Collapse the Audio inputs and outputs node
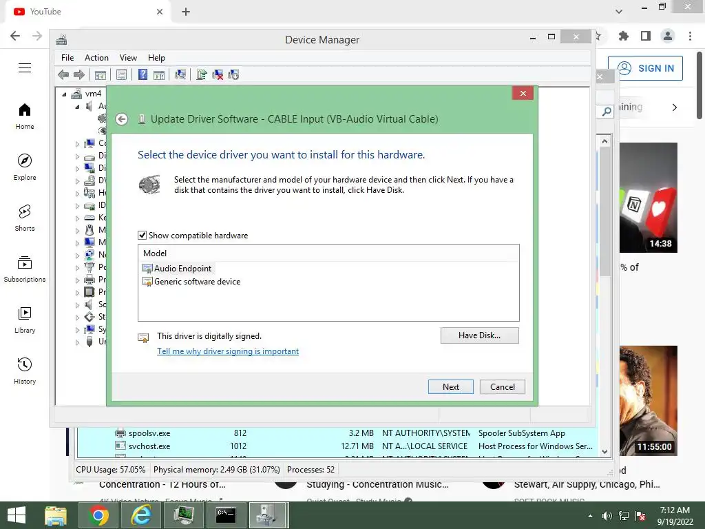 [77, 107]
